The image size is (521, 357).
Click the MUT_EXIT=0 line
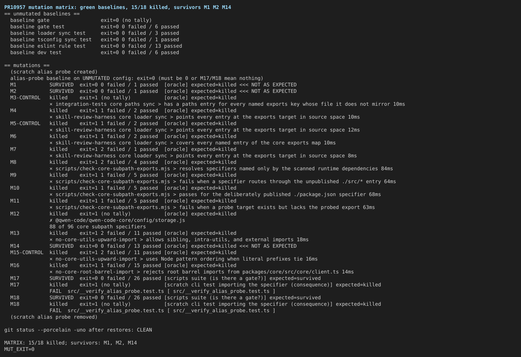click(19, 349)
